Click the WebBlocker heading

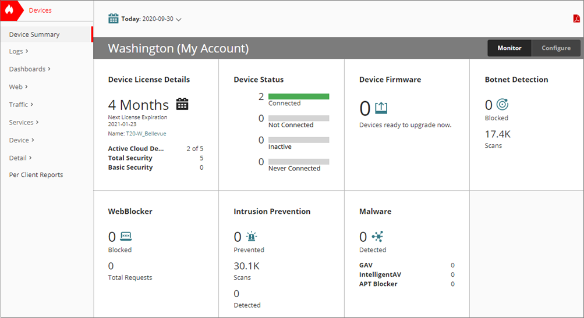click(x=130, y=211)
